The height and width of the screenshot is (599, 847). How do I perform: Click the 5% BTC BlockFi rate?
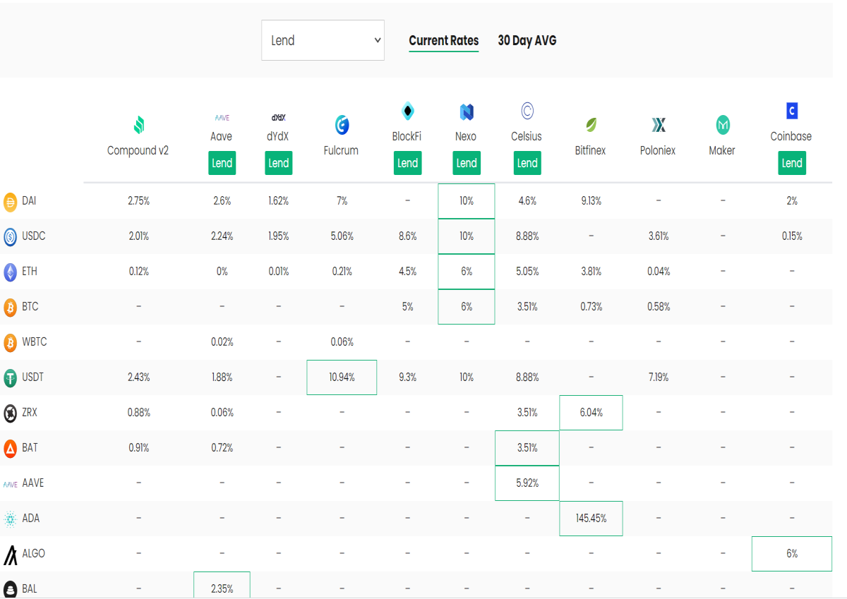(x=407, y=307)
